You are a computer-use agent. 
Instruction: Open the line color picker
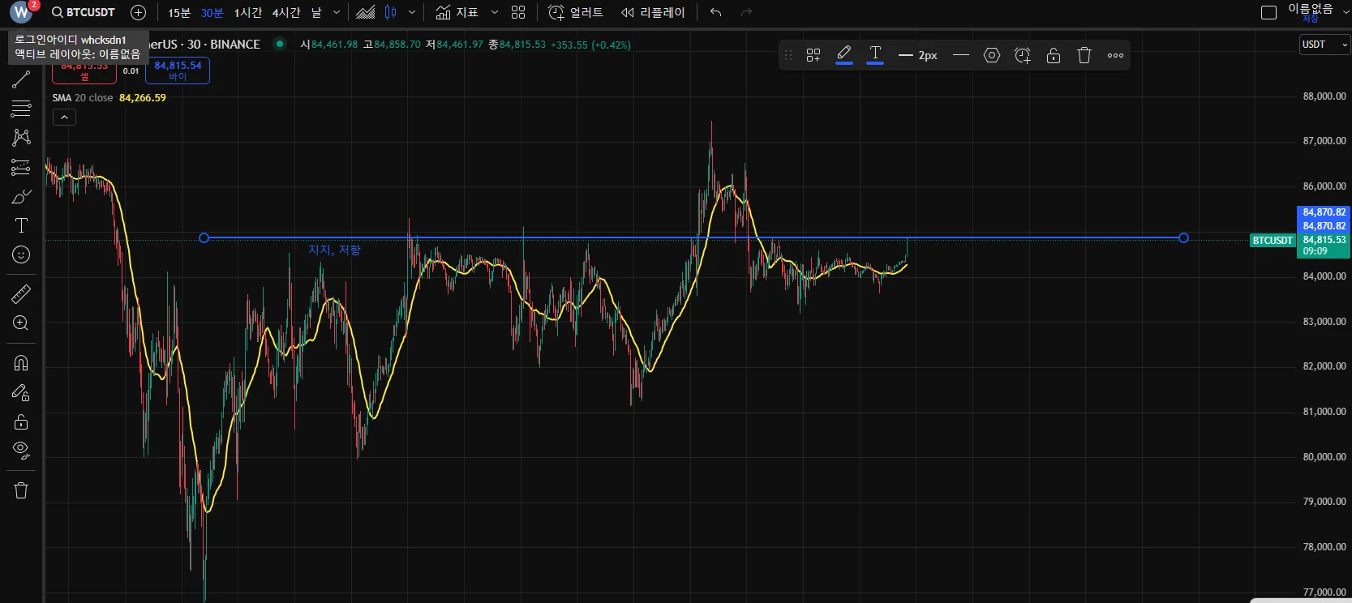tap(844, 55)
